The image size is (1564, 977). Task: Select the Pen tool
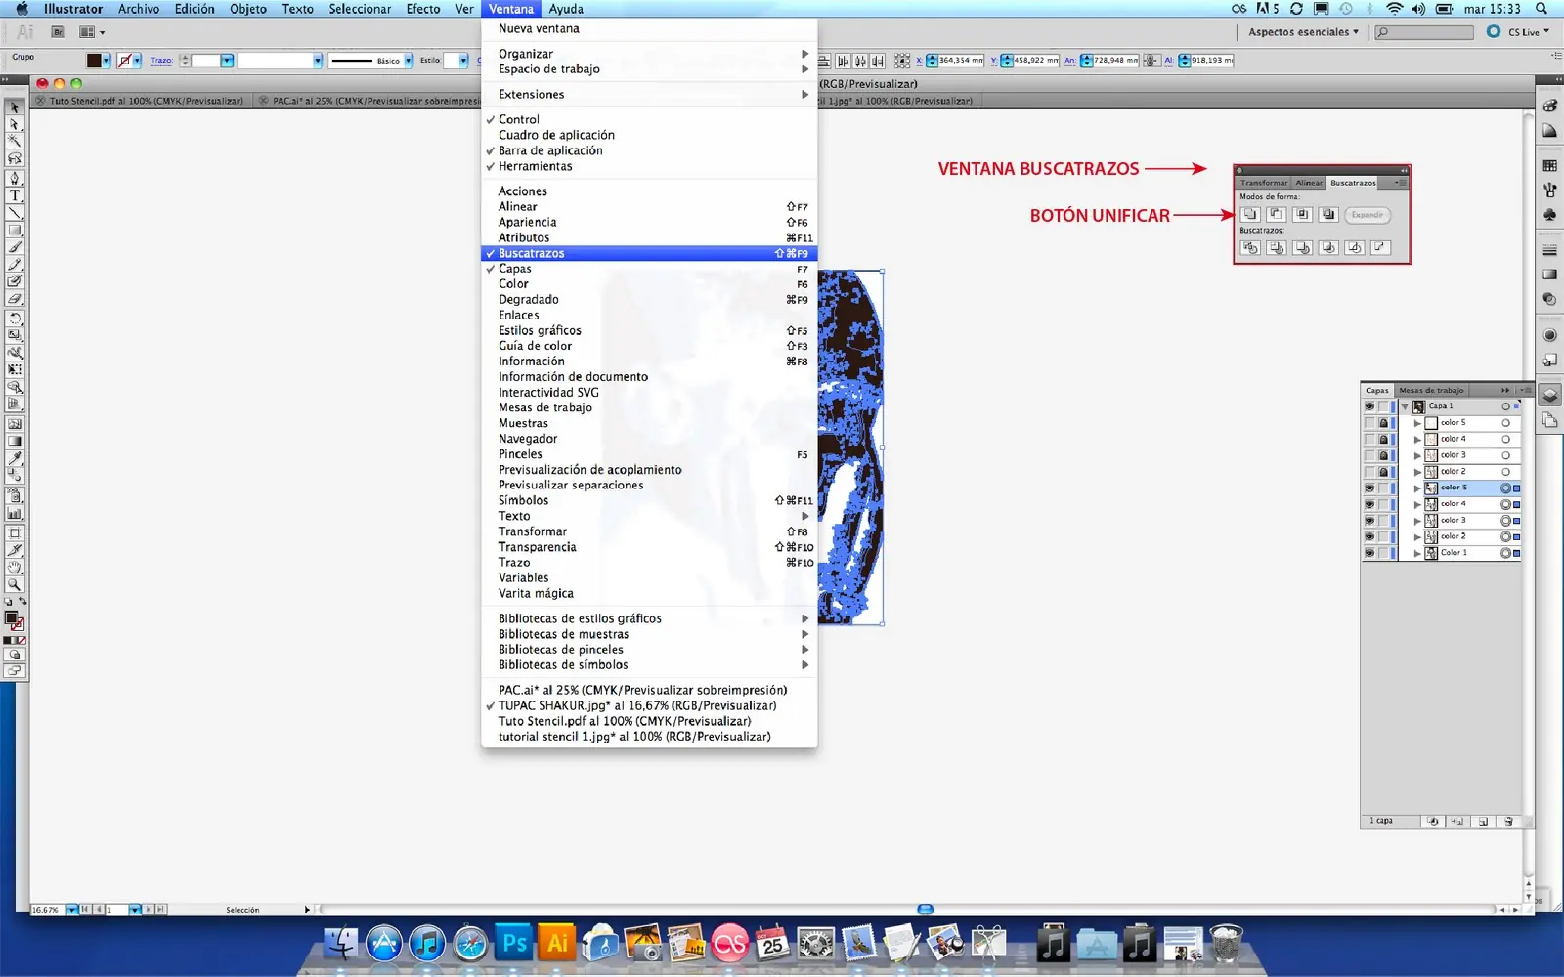tap(15, 178)
